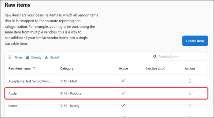This screenshot has height=118, width=214.
Task: Click the search magnifier icon
Action: pyautogui.click(x=155, y=57)
